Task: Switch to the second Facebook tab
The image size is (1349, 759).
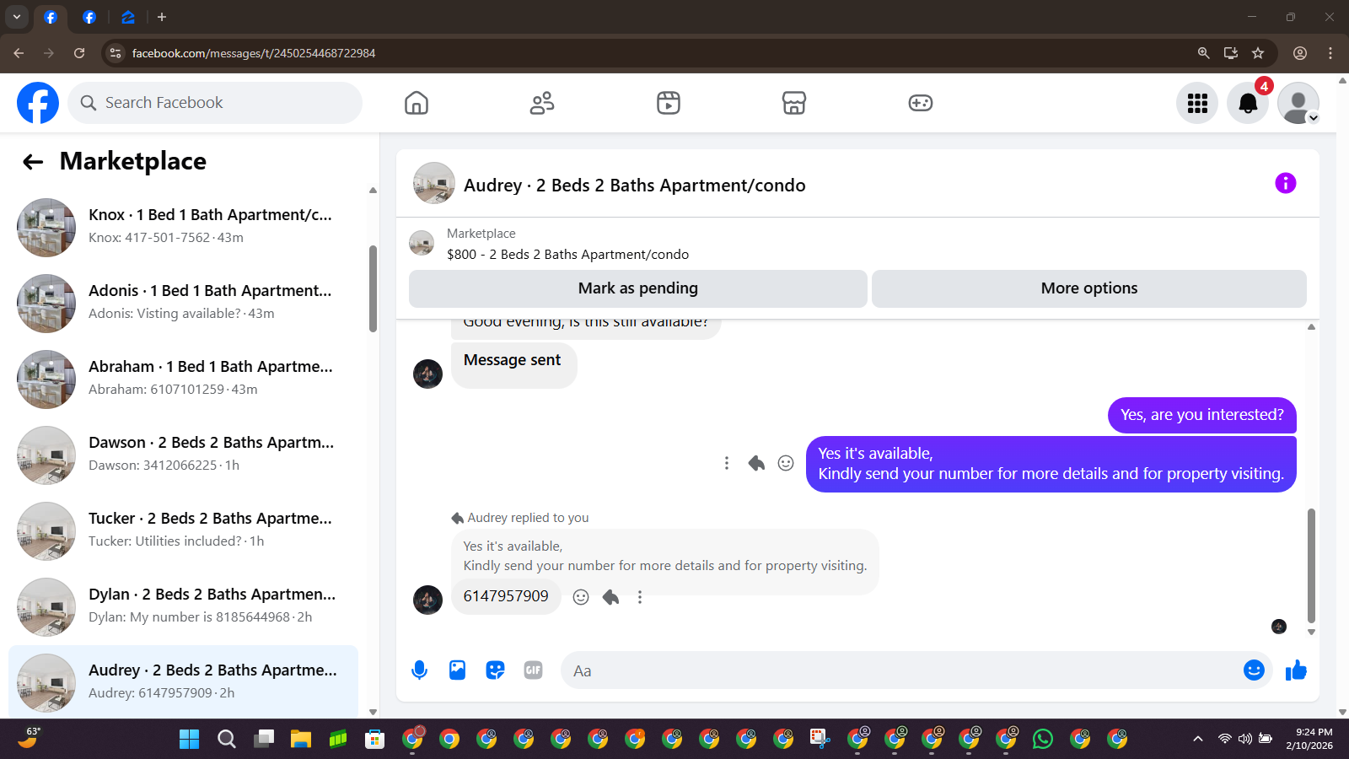Action: point(89,17)
